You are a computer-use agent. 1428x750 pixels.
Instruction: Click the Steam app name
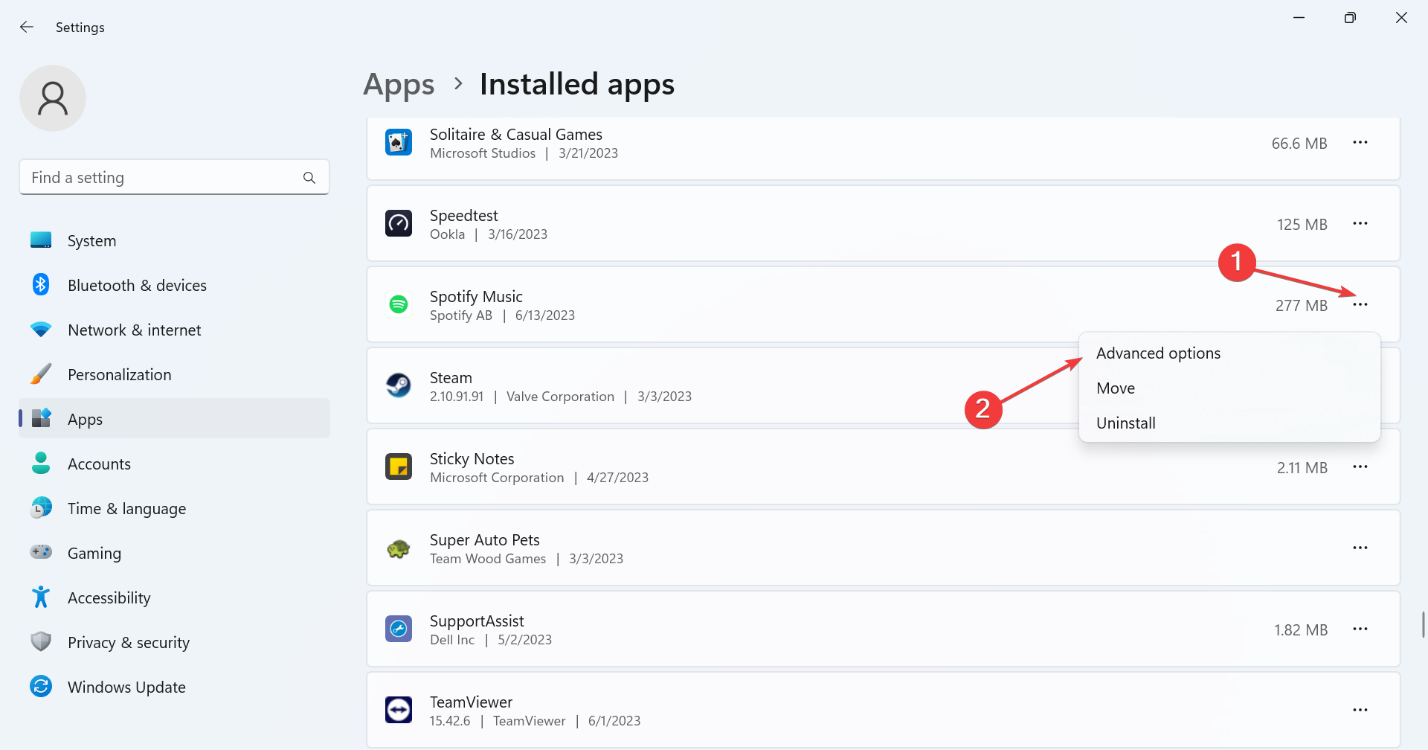click(x=451, y=378)
